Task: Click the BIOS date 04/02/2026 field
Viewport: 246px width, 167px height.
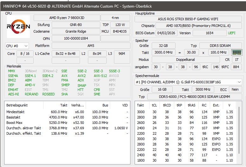Action: [166, 33]
